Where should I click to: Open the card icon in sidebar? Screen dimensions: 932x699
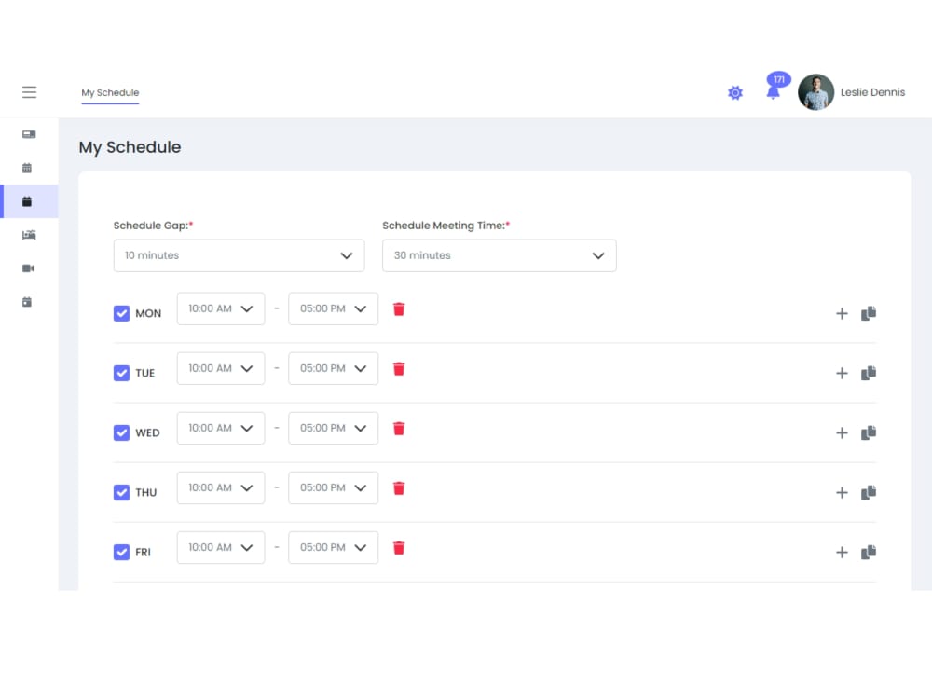click(29, 134)
